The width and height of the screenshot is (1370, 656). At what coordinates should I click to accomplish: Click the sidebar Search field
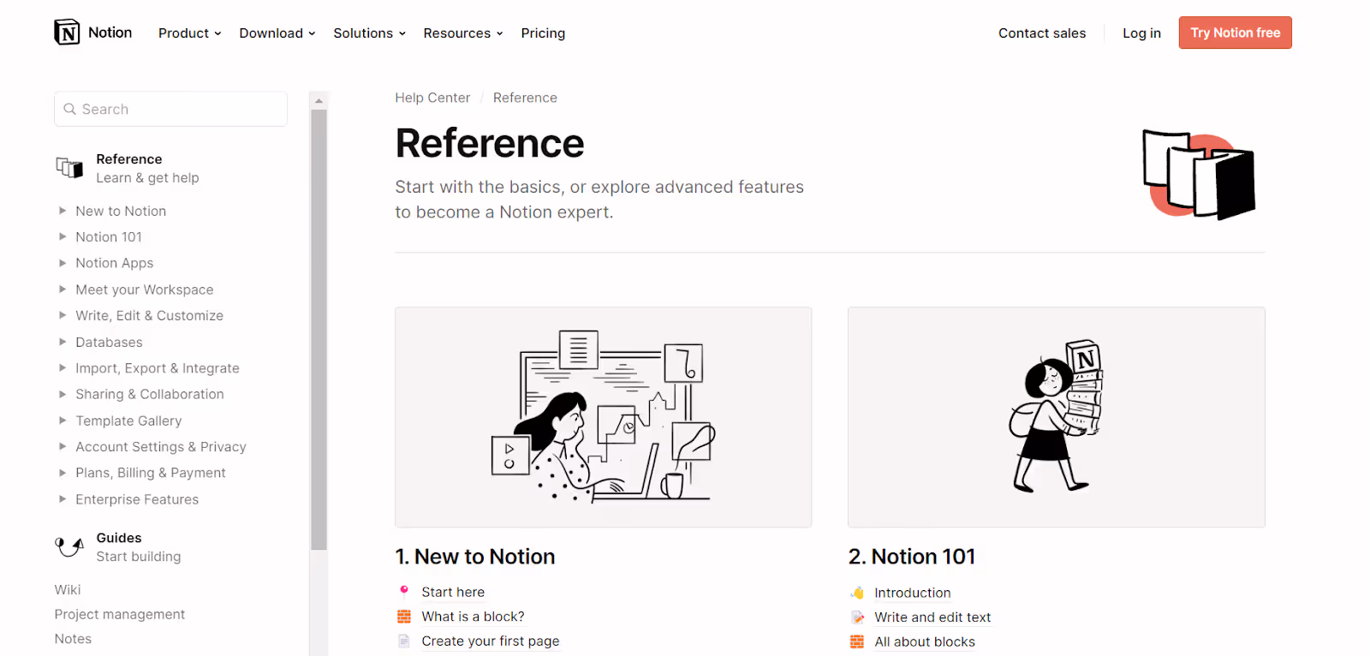coord(170,109)
